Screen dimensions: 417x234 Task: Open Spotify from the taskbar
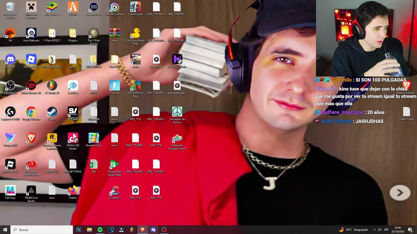[100, 230]
